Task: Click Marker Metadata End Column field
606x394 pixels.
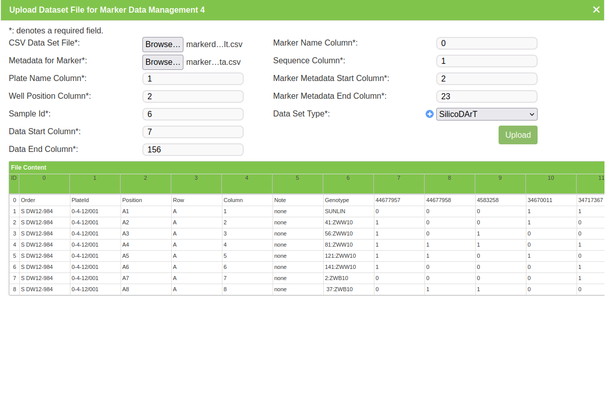Action: tap(486, 97)
